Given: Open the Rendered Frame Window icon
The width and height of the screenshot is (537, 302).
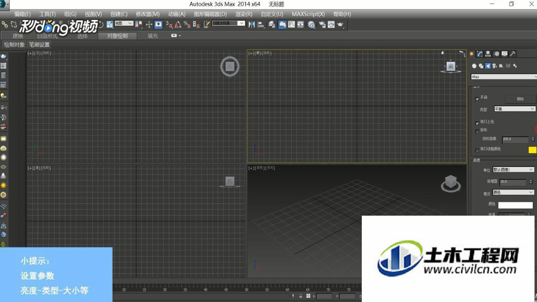Looking at the screenshot, I should tap(331, 24).
